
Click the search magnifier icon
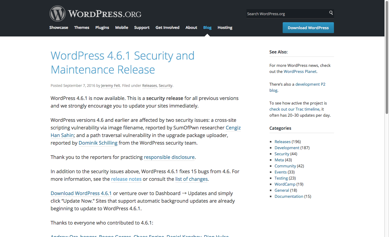click(x=331, y=13)
